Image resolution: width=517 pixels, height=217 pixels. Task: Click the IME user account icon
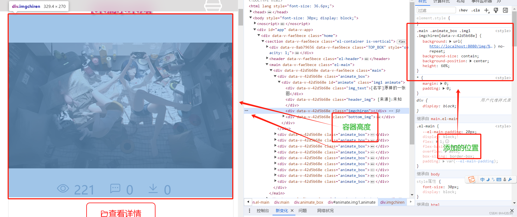tap(505, 180)
